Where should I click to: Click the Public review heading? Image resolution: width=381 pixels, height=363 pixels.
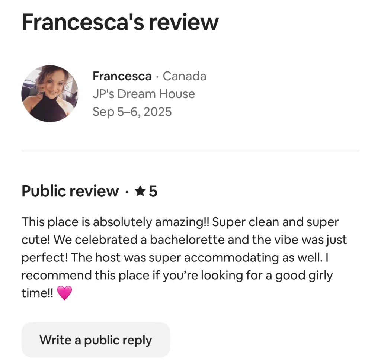tap(70, 191)
